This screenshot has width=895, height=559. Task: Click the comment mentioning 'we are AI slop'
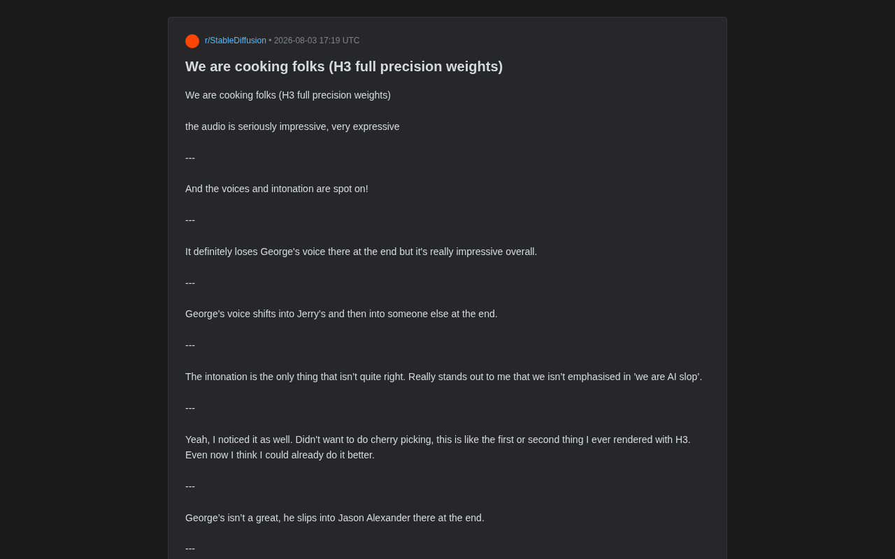tap(443, 377)
